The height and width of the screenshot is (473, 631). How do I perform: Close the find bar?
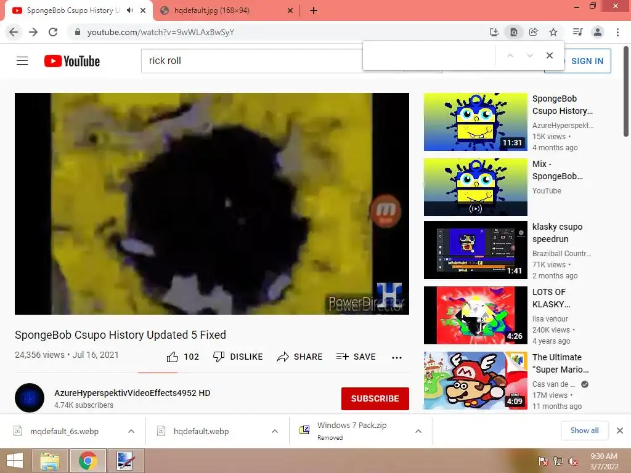(x=550, y=55)
